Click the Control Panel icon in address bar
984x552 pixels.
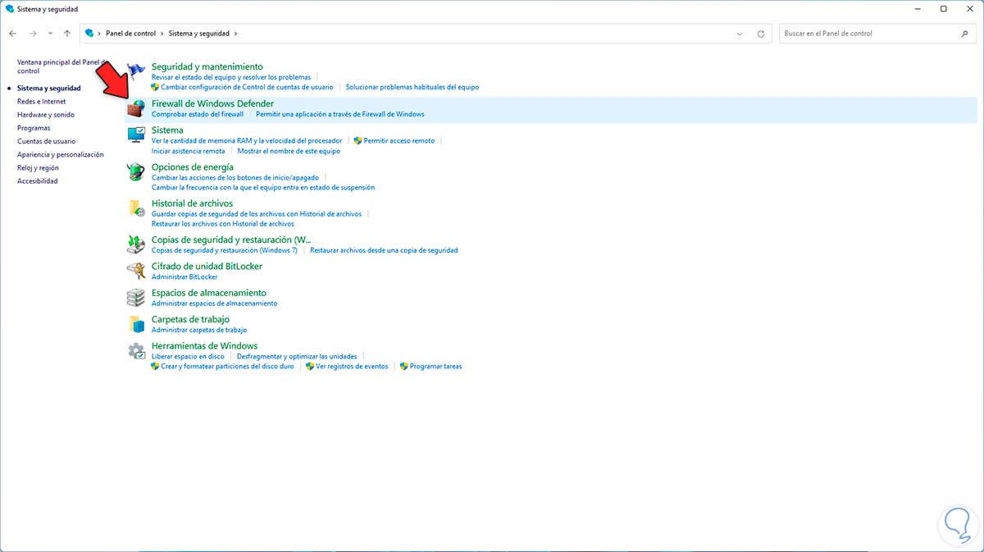tap(90, 34)
